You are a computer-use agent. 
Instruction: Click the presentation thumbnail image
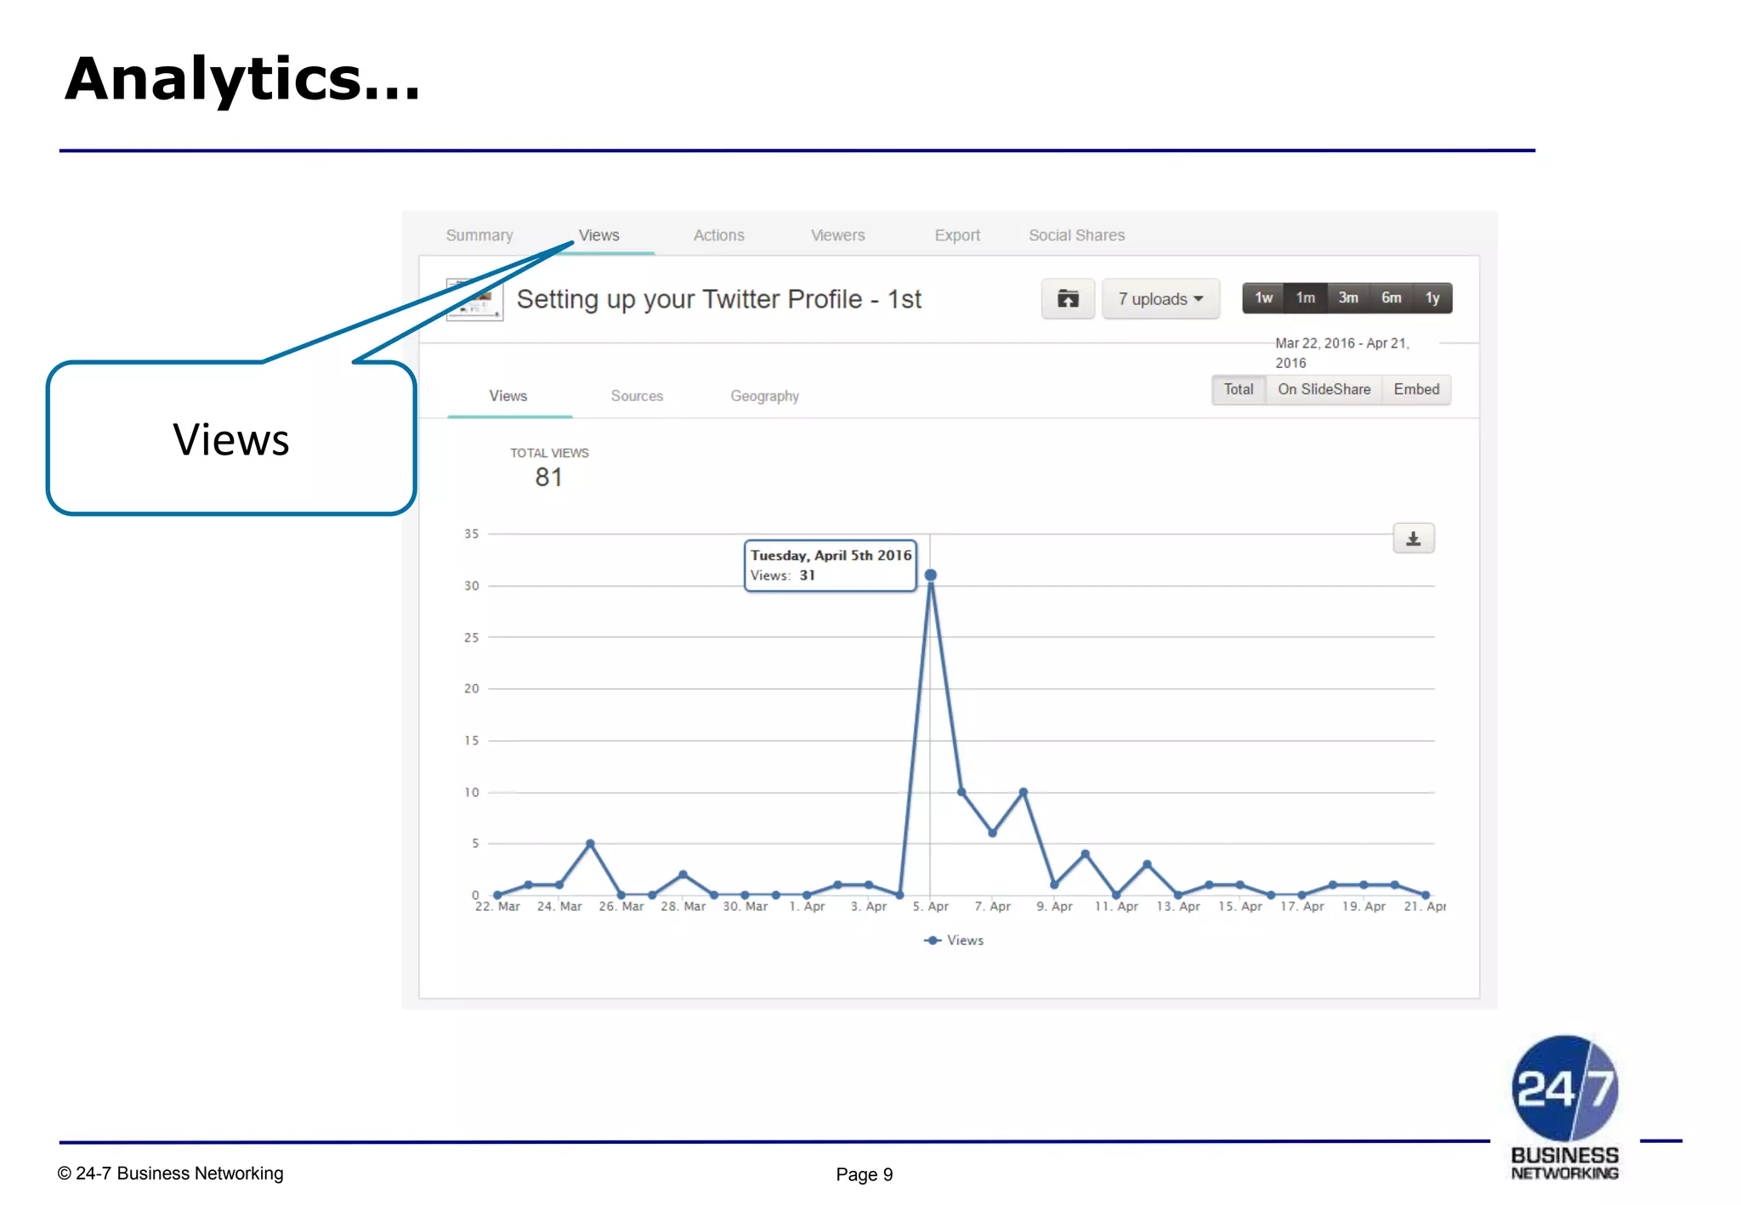point(474,300)
